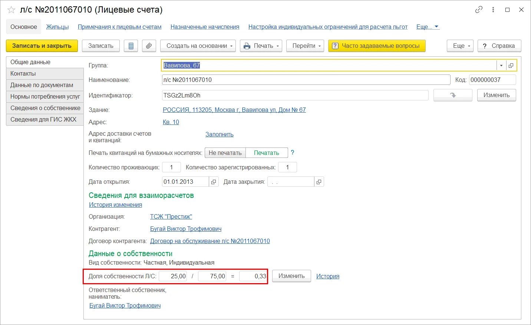Click the paperclip attachments icon
Screen dimensions: 531x325
pyautogui.click(x=149, y=46)
